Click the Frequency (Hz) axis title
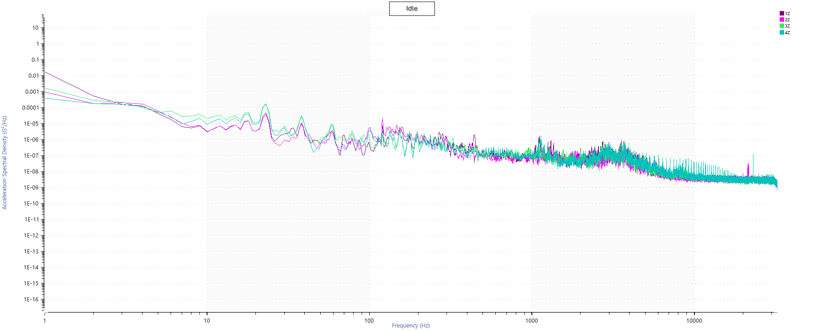 pos(411,326)
